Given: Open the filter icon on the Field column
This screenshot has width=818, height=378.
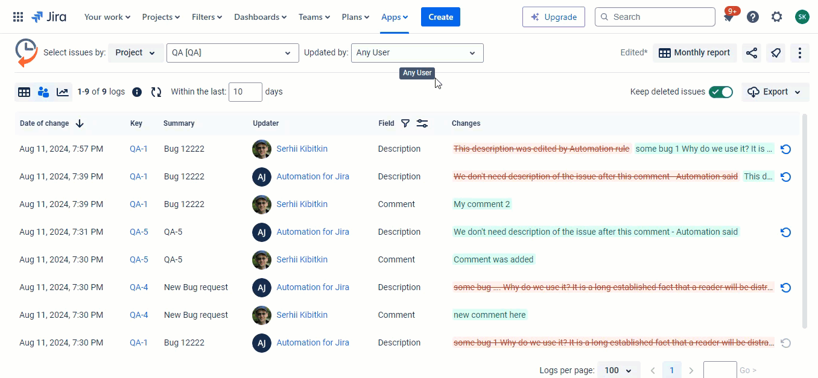Looking at the screenshot, I should [405, 123].
